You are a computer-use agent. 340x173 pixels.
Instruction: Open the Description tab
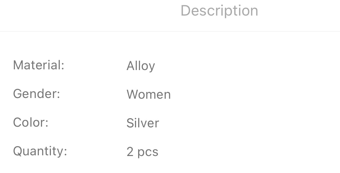coord(219,11)
